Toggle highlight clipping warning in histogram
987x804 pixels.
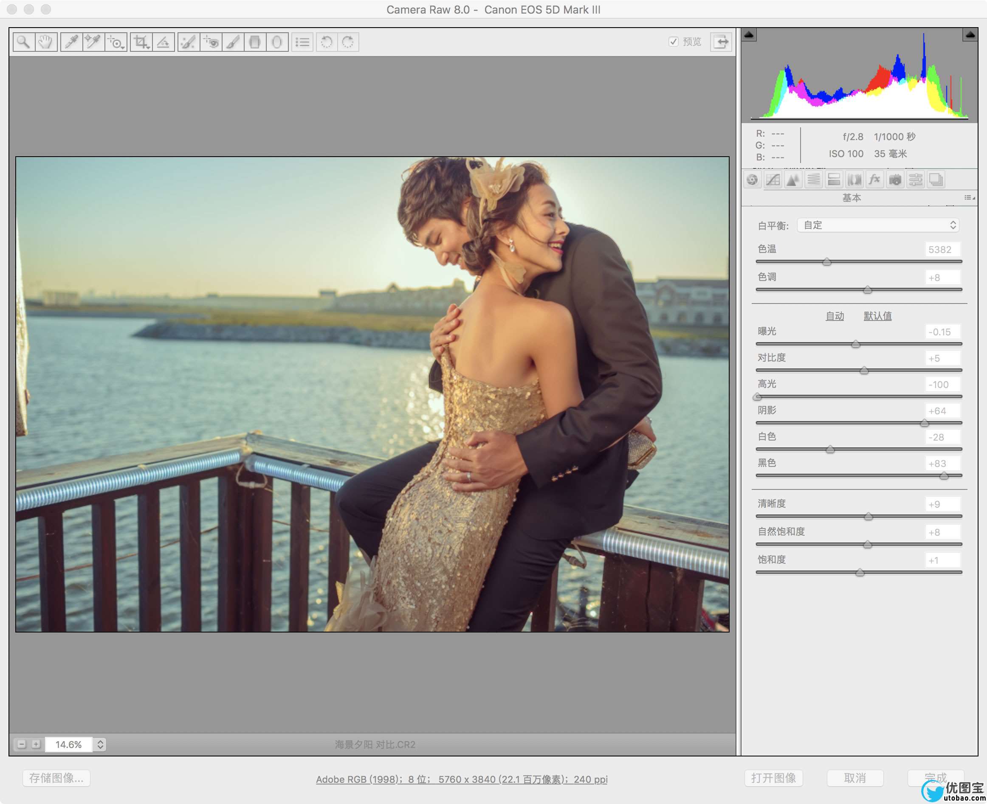point(970,35)
